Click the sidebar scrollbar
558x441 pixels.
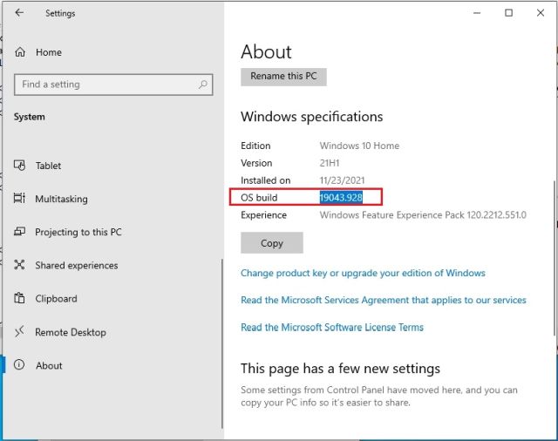click(x=222, y=343)
